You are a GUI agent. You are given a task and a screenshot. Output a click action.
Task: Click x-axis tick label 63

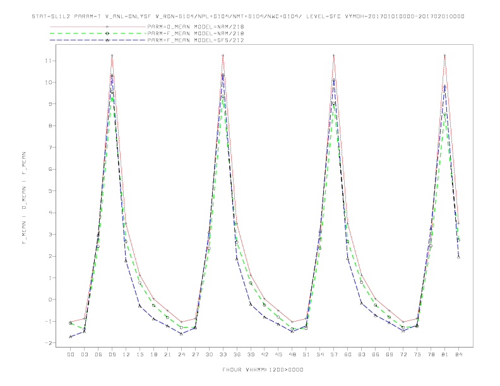pos(362,354)
